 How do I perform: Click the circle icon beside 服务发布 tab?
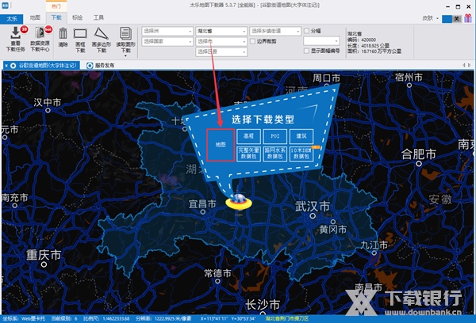coord(90,66)
